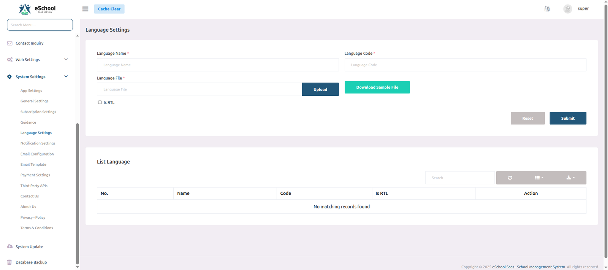Viewport: 608px width, 270px height.
Task: Click the language translate icon in header
Action: 547,9
